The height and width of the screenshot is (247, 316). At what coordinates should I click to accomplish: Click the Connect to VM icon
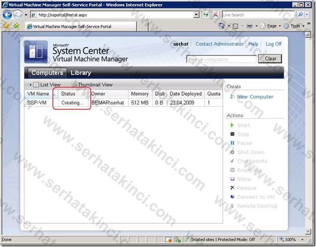coord(232,197)
